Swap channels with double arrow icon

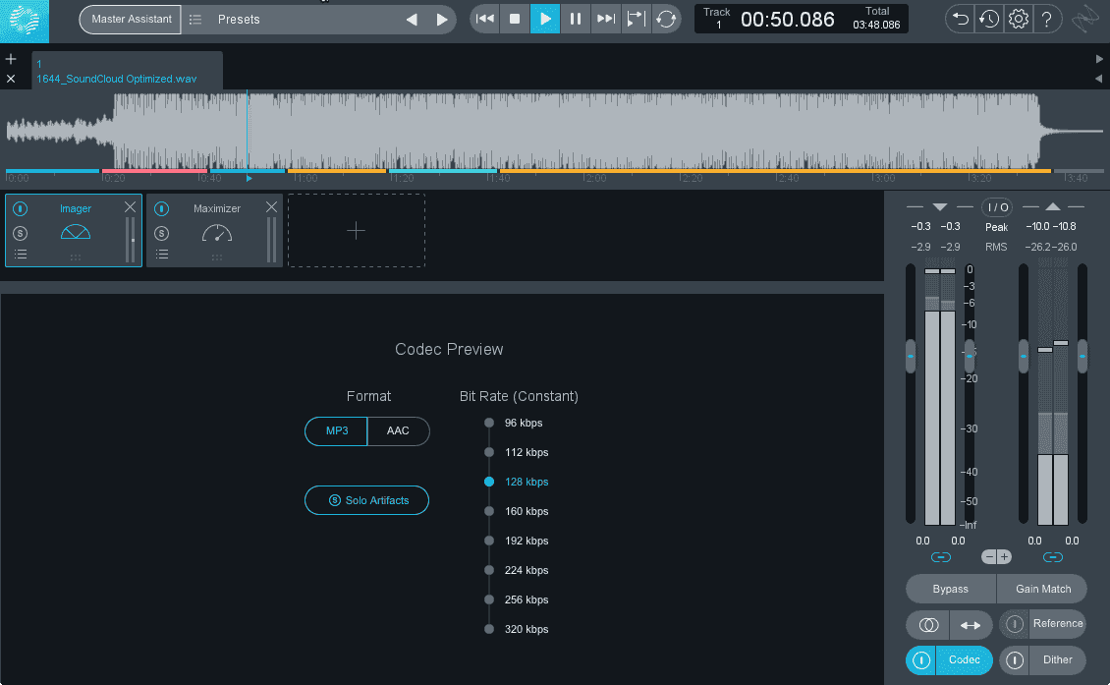[970, 625]
